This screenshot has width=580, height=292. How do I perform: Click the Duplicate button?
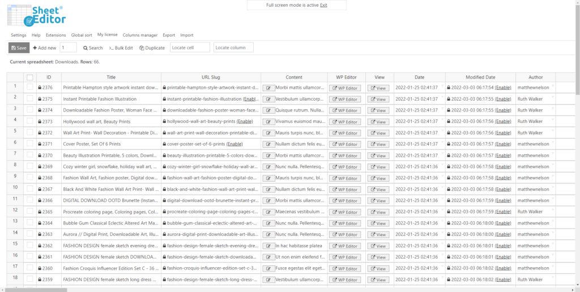coord(152,48)
